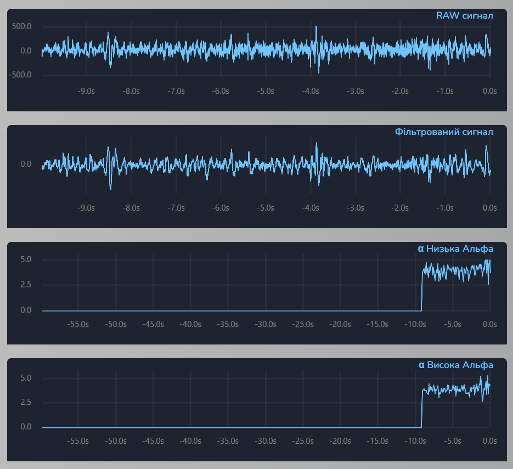Click the "Низька Альфа" chart title text
The width and height of the screenshot is (513, 469).
(460, 249)
